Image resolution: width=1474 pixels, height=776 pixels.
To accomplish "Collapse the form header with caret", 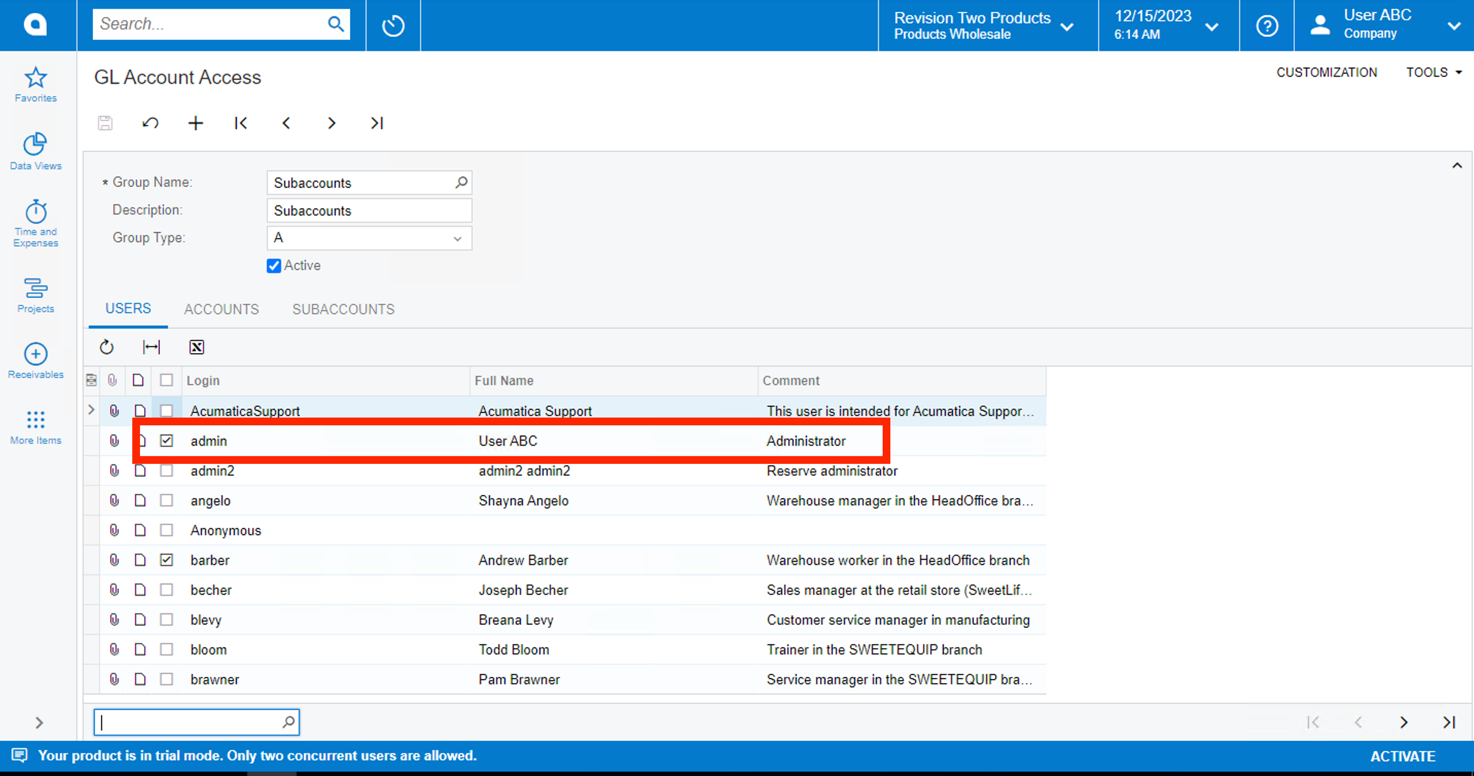I will coord(1457,166).
